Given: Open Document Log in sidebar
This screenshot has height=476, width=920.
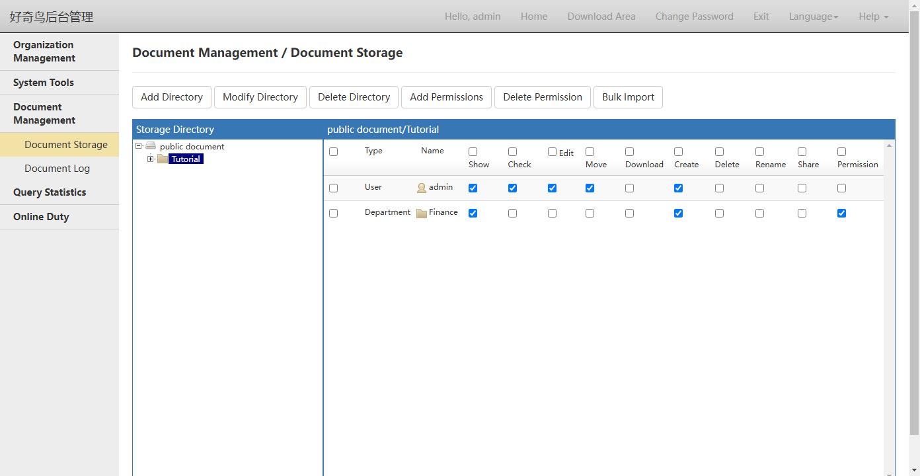Looking at the screenshot, I should pos(57,169).
